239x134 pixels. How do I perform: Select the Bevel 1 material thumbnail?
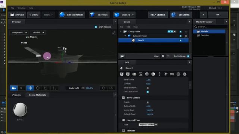click(20, 109)
